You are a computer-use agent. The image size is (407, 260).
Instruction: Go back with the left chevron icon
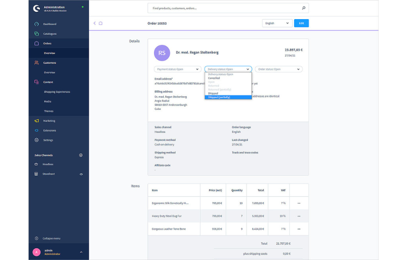tap(95, 23)
